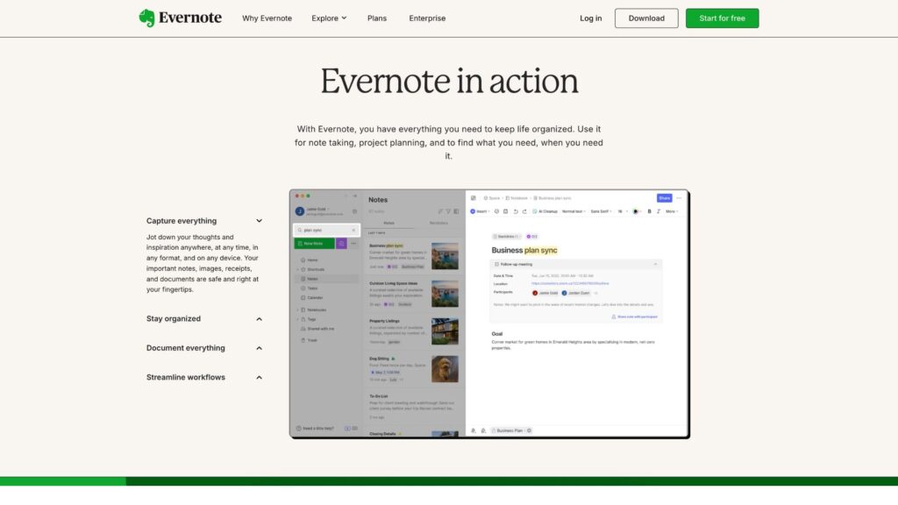Run AI Cleanup from the editor toolbar

[547, 210]
